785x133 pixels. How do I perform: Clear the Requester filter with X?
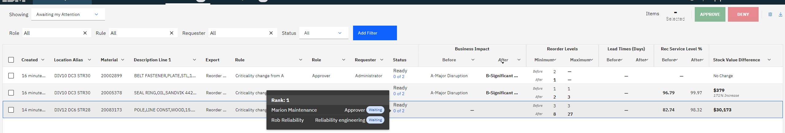(271, 33)
